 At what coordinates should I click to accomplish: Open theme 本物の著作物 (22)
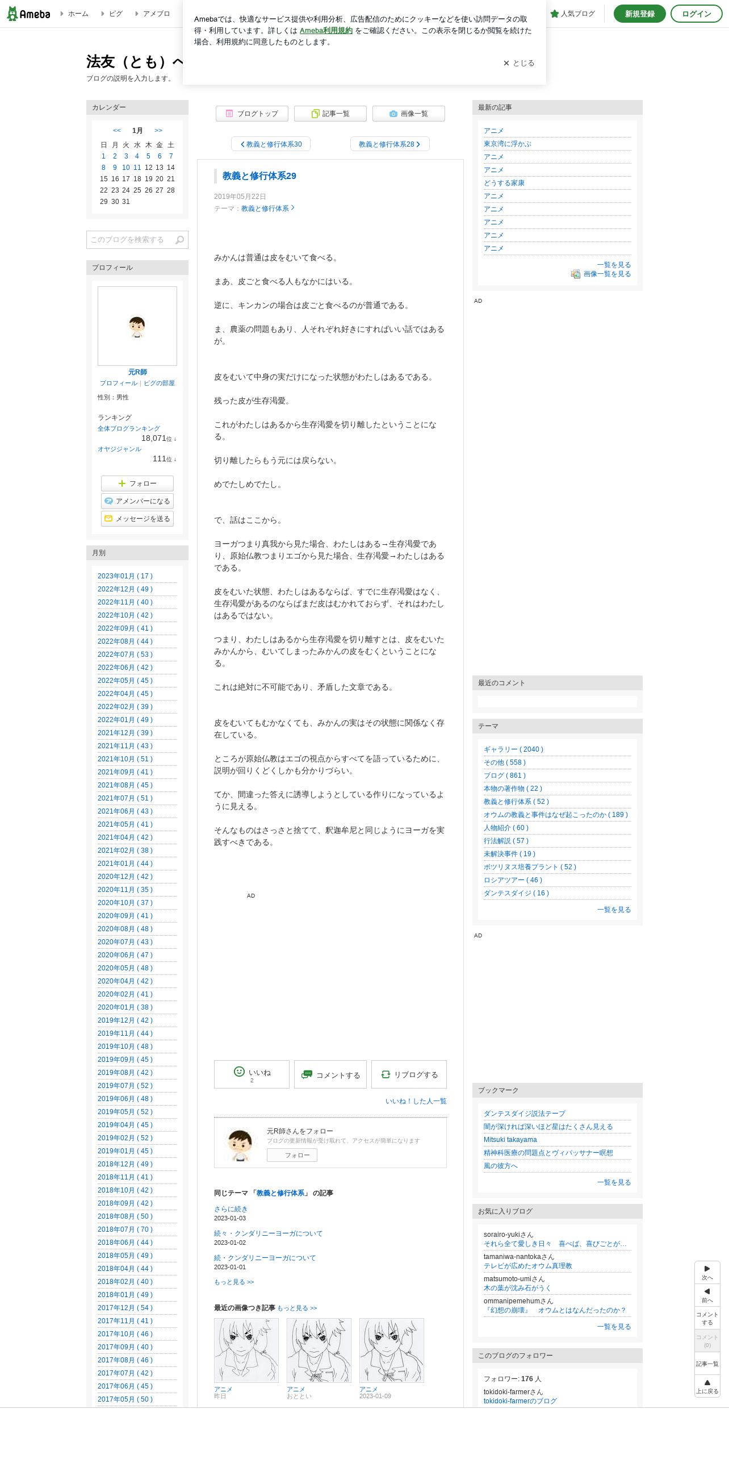[x=513, y=789]
